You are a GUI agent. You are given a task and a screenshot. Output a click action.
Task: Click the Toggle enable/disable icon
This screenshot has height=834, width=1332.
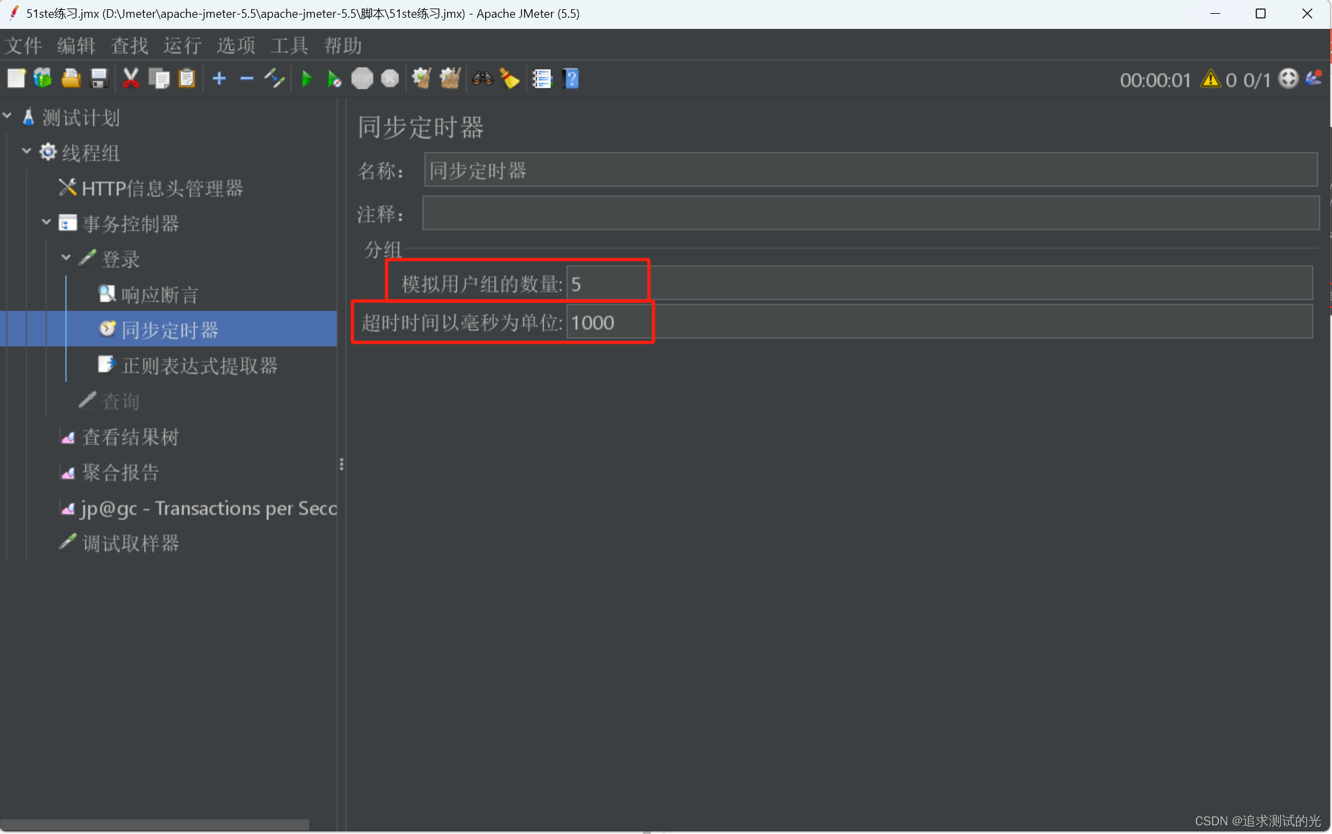click(x=274, y=79)
